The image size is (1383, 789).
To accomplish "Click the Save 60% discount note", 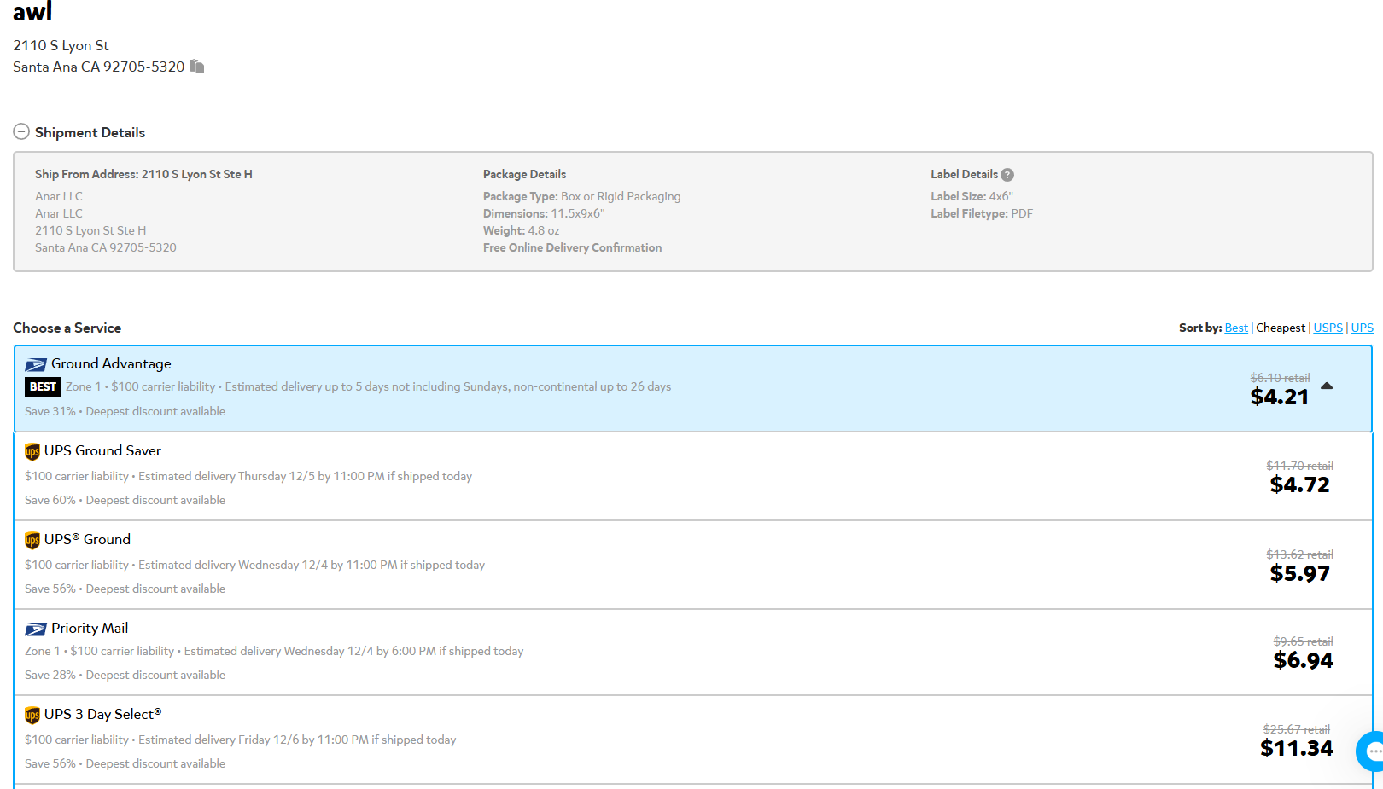I will pos(125,500).
